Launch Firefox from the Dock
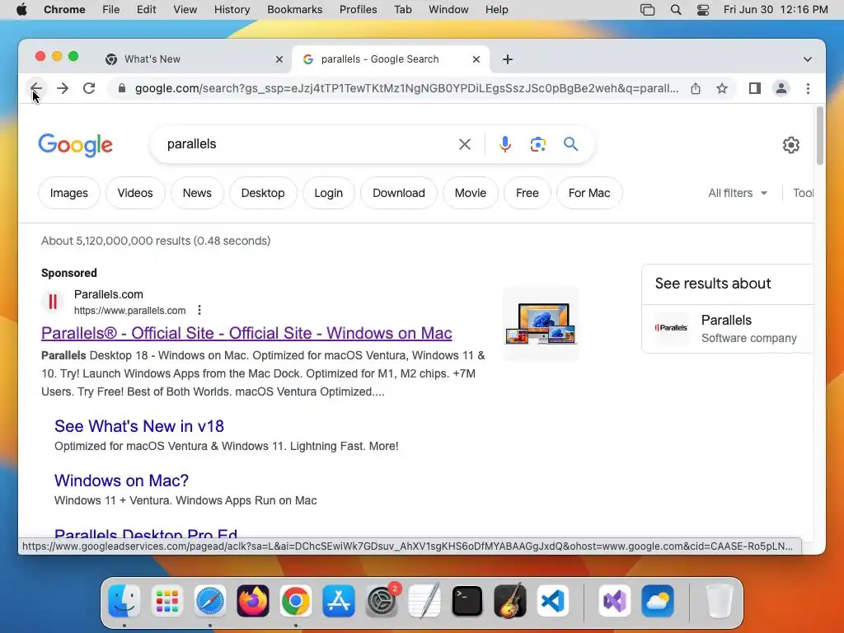 (252, 601)
